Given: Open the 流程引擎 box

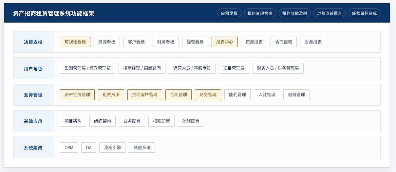Looking at the screenshot, I should (x=112, y=148).
